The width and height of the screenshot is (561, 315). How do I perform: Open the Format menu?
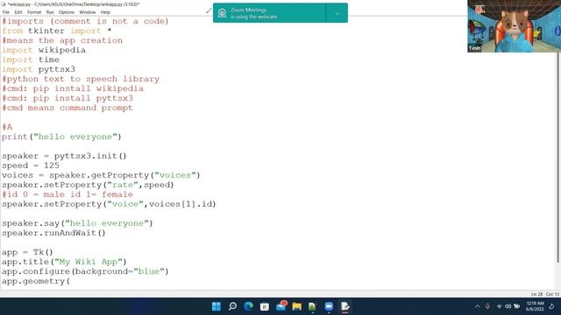(x=34, y=12)
